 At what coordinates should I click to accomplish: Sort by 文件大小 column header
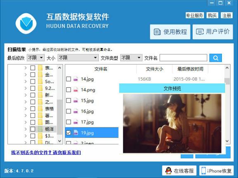[155, 69]
